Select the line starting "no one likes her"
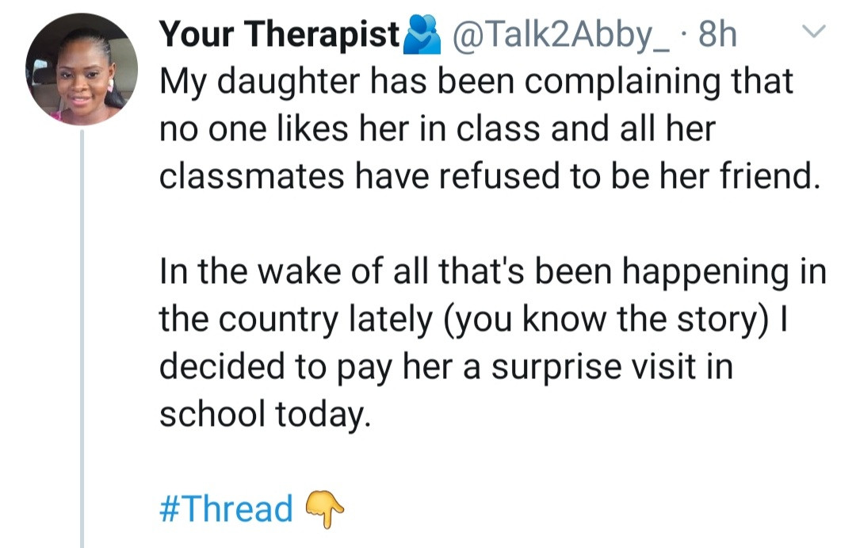The image size is (856, 548). point(438,129)
